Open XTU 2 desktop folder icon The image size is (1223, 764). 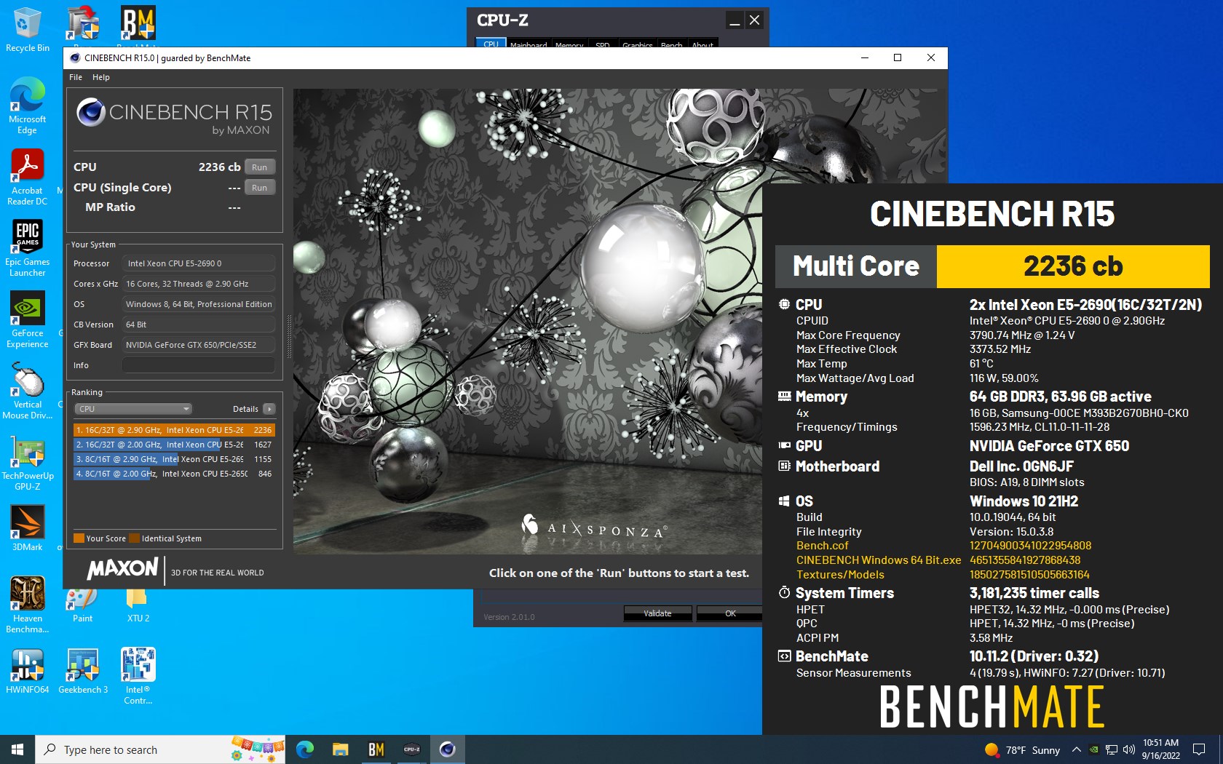tap(138, 605)
